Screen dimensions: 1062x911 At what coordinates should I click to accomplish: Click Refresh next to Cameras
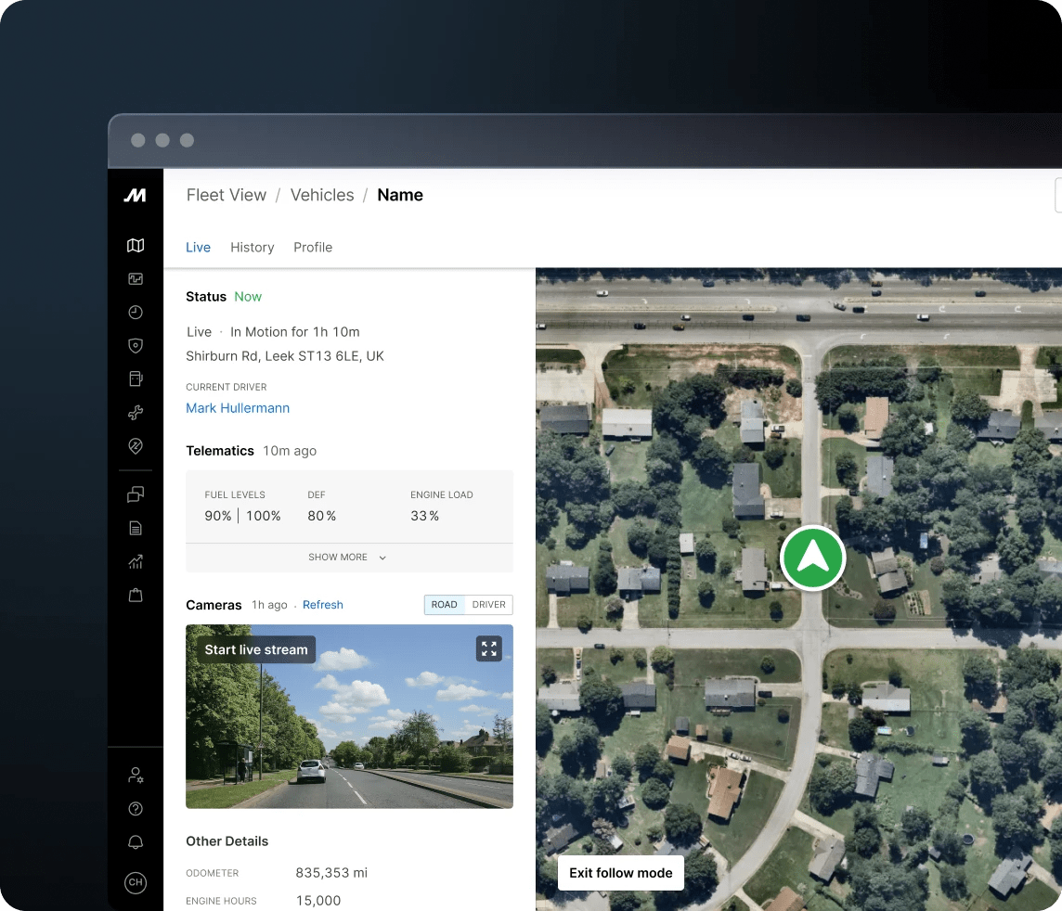coord(323,604)
